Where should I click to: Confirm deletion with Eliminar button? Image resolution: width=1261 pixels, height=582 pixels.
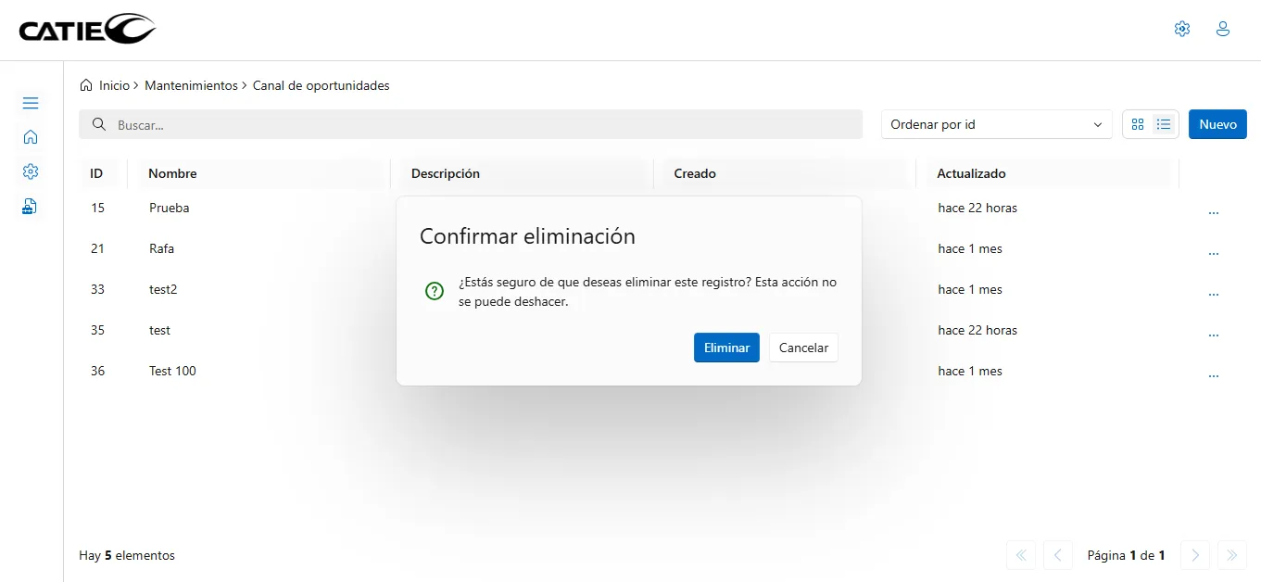(726, 348)
